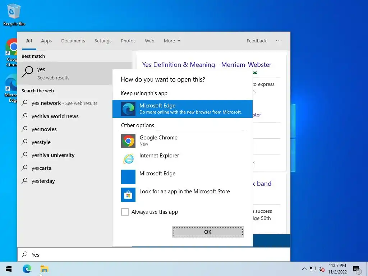Click the yes best match result
This screenshot has width=368, height=276.
click(65, 73)
